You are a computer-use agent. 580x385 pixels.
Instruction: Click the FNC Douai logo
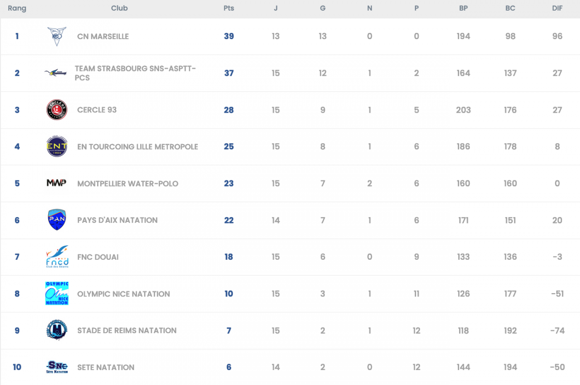(57, 257)
